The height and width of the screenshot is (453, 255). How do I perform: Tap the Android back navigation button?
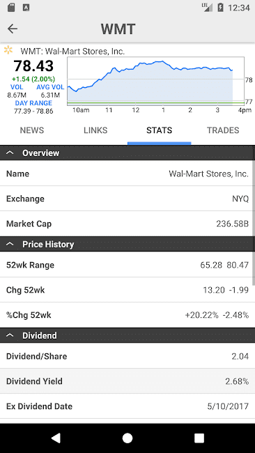[56, 438]
